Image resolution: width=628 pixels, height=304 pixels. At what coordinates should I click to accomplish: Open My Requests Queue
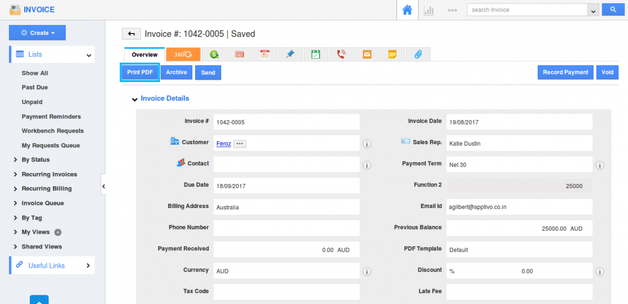pos(51,145)
